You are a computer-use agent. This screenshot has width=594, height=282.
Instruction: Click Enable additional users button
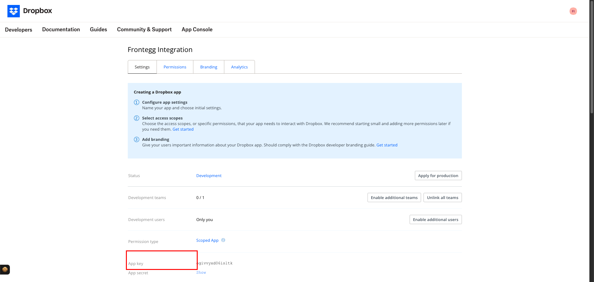click(436, 219)
